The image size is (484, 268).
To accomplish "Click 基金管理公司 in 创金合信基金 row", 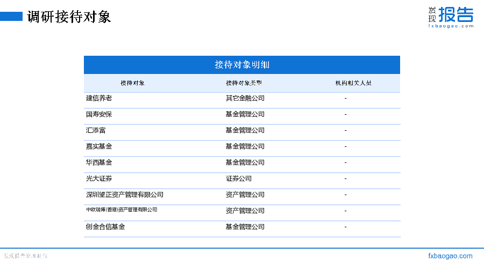I will pyautogui.click(x=245, y=227).
